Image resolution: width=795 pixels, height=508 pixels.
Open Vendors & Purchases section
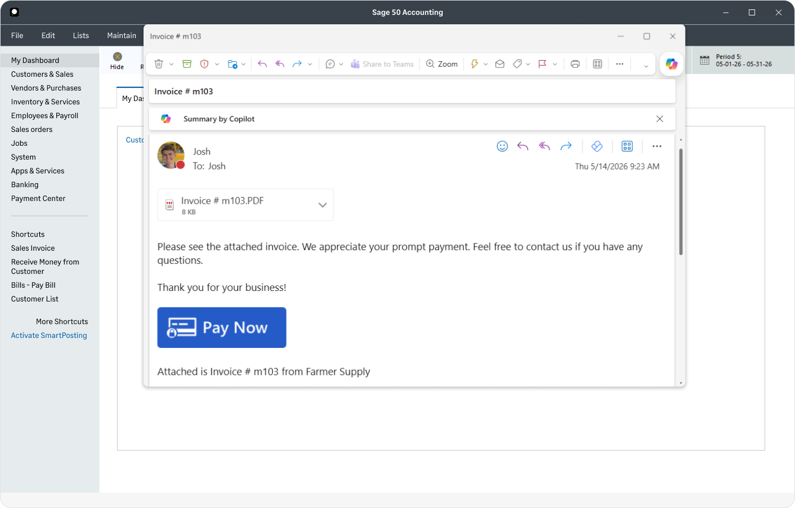coord(46,88)
